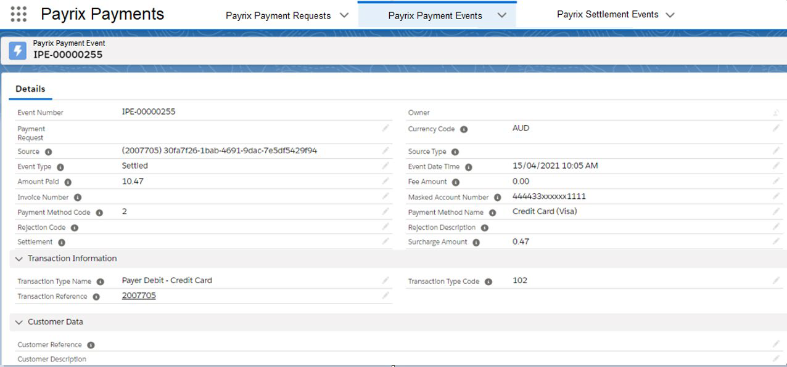This screenshot has height=367, width=787.
Task: Click the Payrix Payment Event lightning icon
Action: [18, 50]
